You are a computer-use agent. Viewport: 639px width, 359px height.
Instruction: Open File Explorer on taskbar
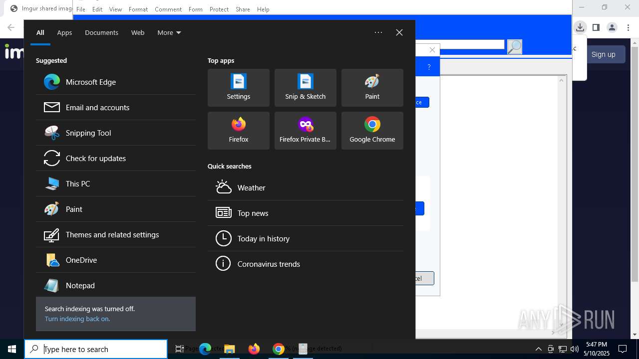(230, 349)
